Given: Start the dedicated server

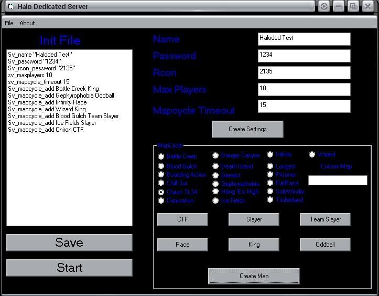Looking at the screenshot, I should click(x=69, y=268).
